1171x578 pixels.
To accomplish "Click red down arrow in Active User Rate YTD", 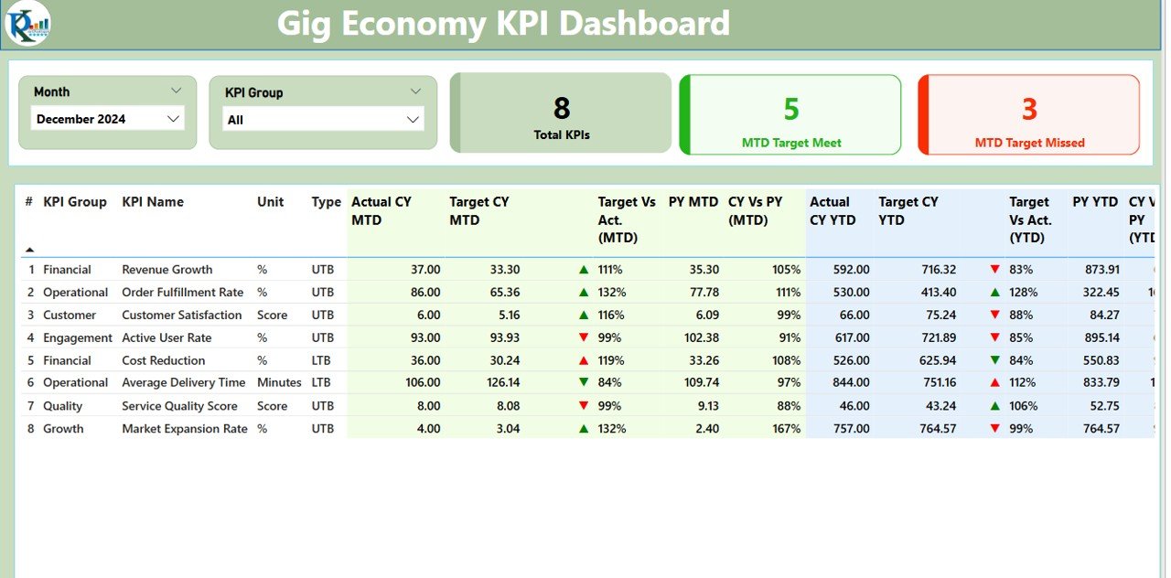I will (x=994, y=338).
